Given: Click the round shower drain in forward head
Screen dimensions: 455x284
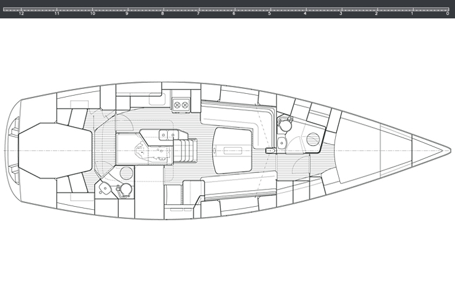Looking at the screenshot, I should point(312,139).
